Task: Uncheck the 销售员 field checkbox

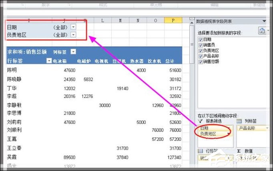Action: 201,45
